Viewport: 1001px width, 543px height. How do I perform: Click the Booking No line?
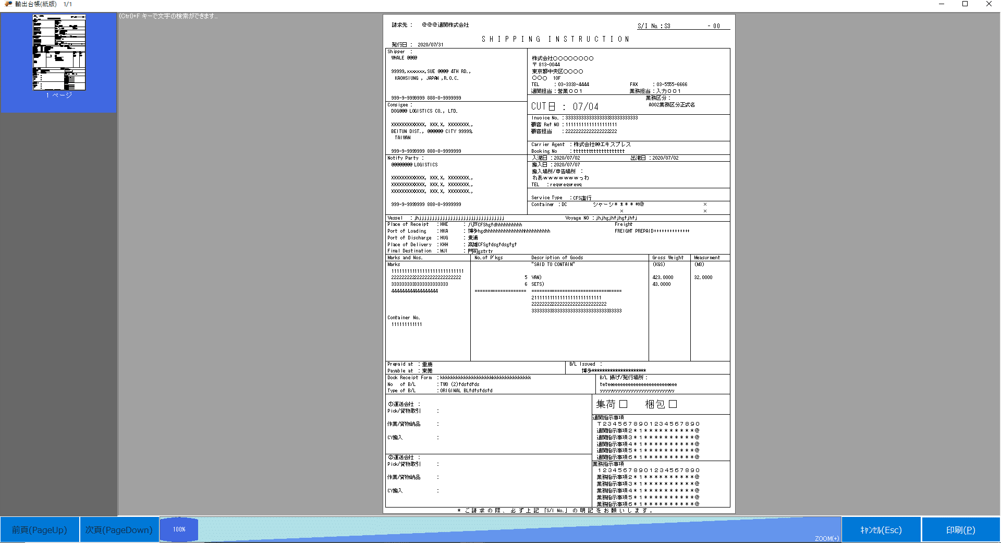(578, 151)
